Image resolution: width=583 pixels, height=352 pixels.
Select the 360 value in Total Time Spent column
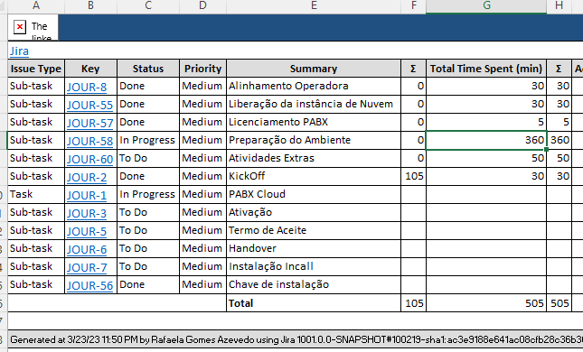coord(486,140)
